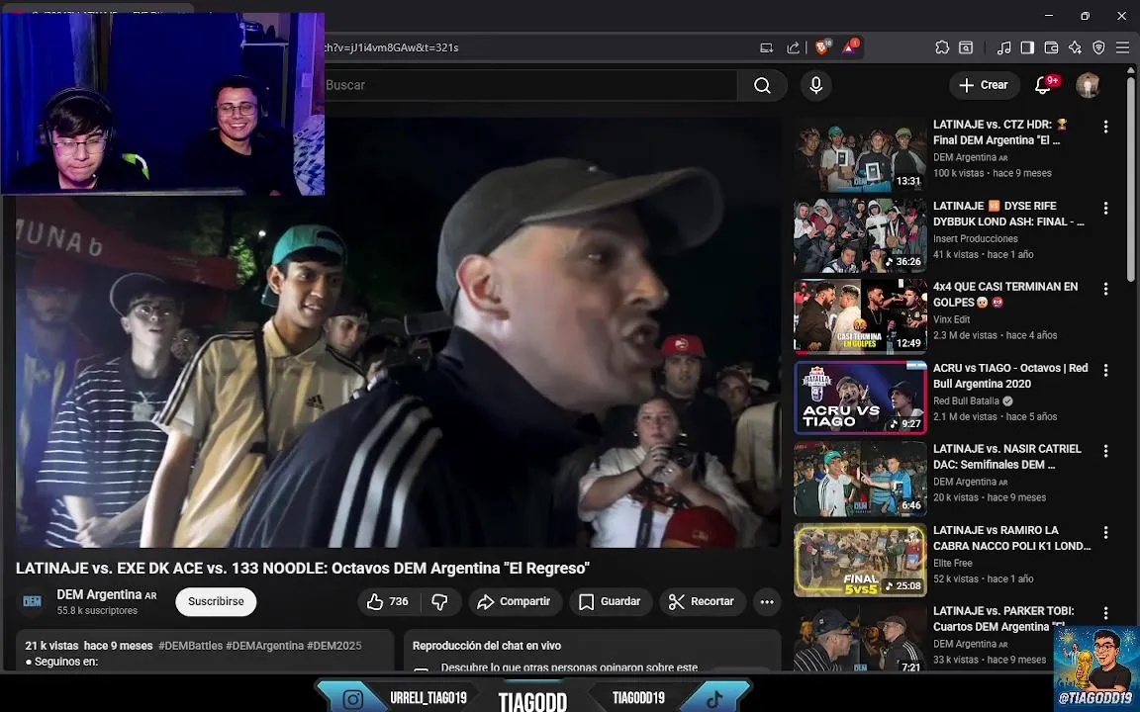Click the video title 'LATINAJE vs. EXE DK ACE'
Image resolution: width=1140 pixels, height=712 pixels.
click(303, 569)
